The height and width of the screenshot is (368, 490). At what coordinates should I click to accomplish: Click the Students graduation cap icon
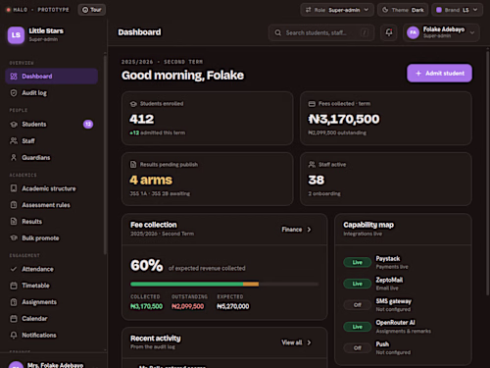tap(14, 125)
